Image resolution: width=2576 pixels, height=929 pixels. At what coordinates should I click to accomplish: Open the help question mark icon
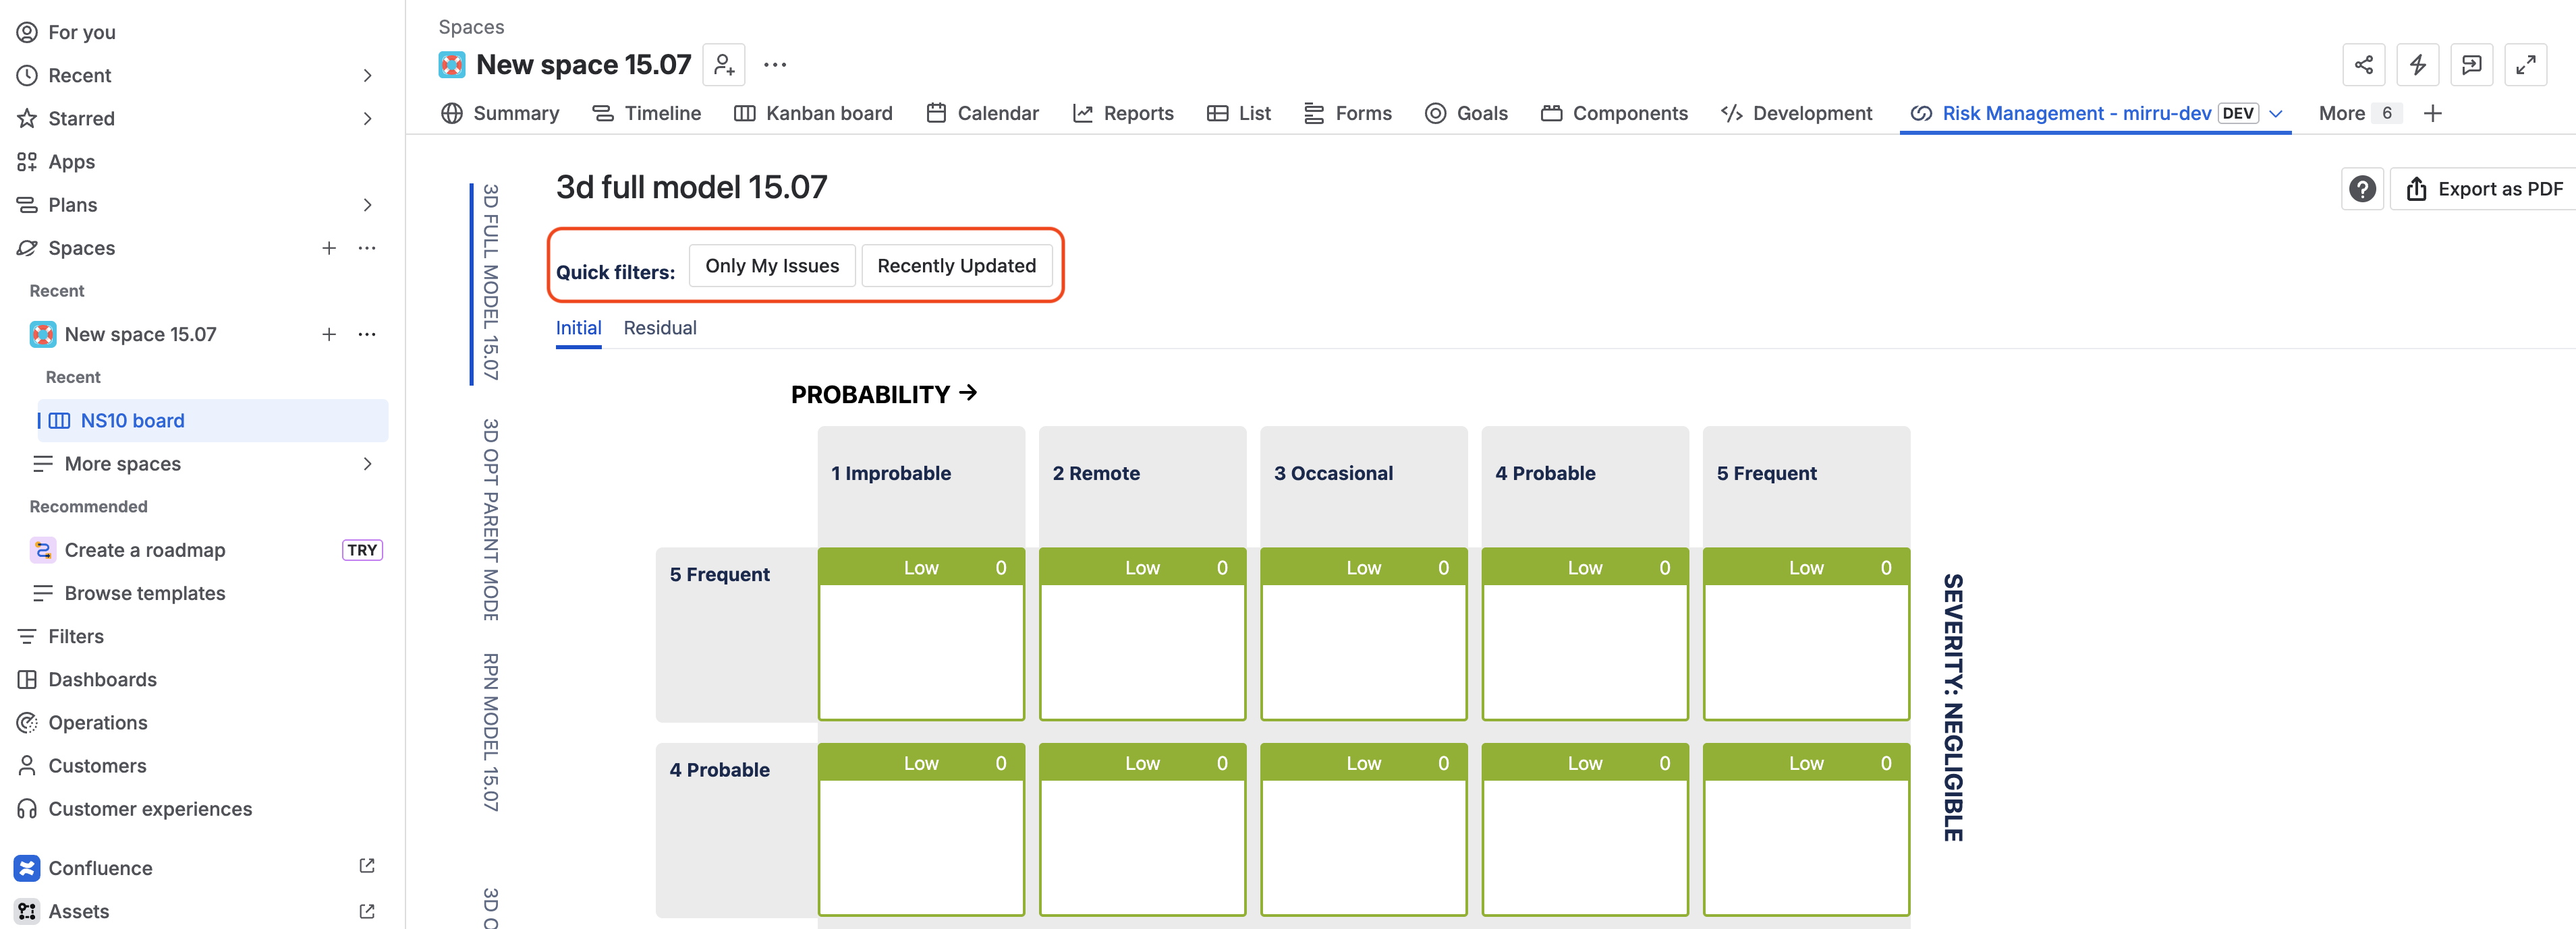(x=2362, y=189)
